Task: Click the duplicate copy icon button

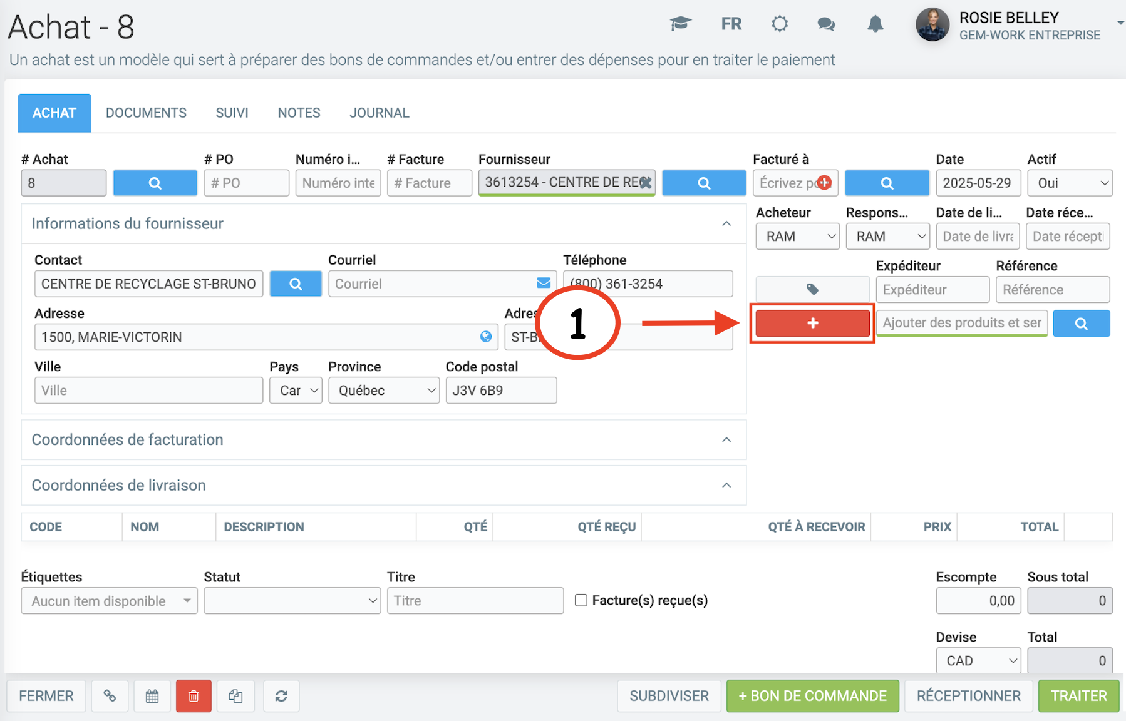Action: pyautogui.click(x=235, y=696)
